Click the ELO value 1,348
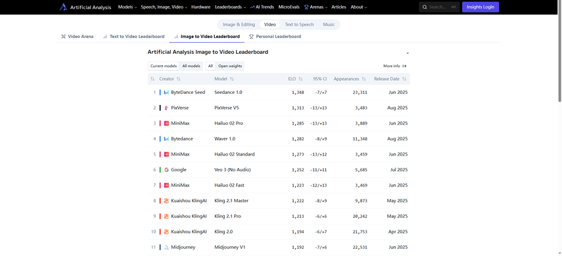The image size is (562, 256). pyautogui.click(x=298, y=93)
